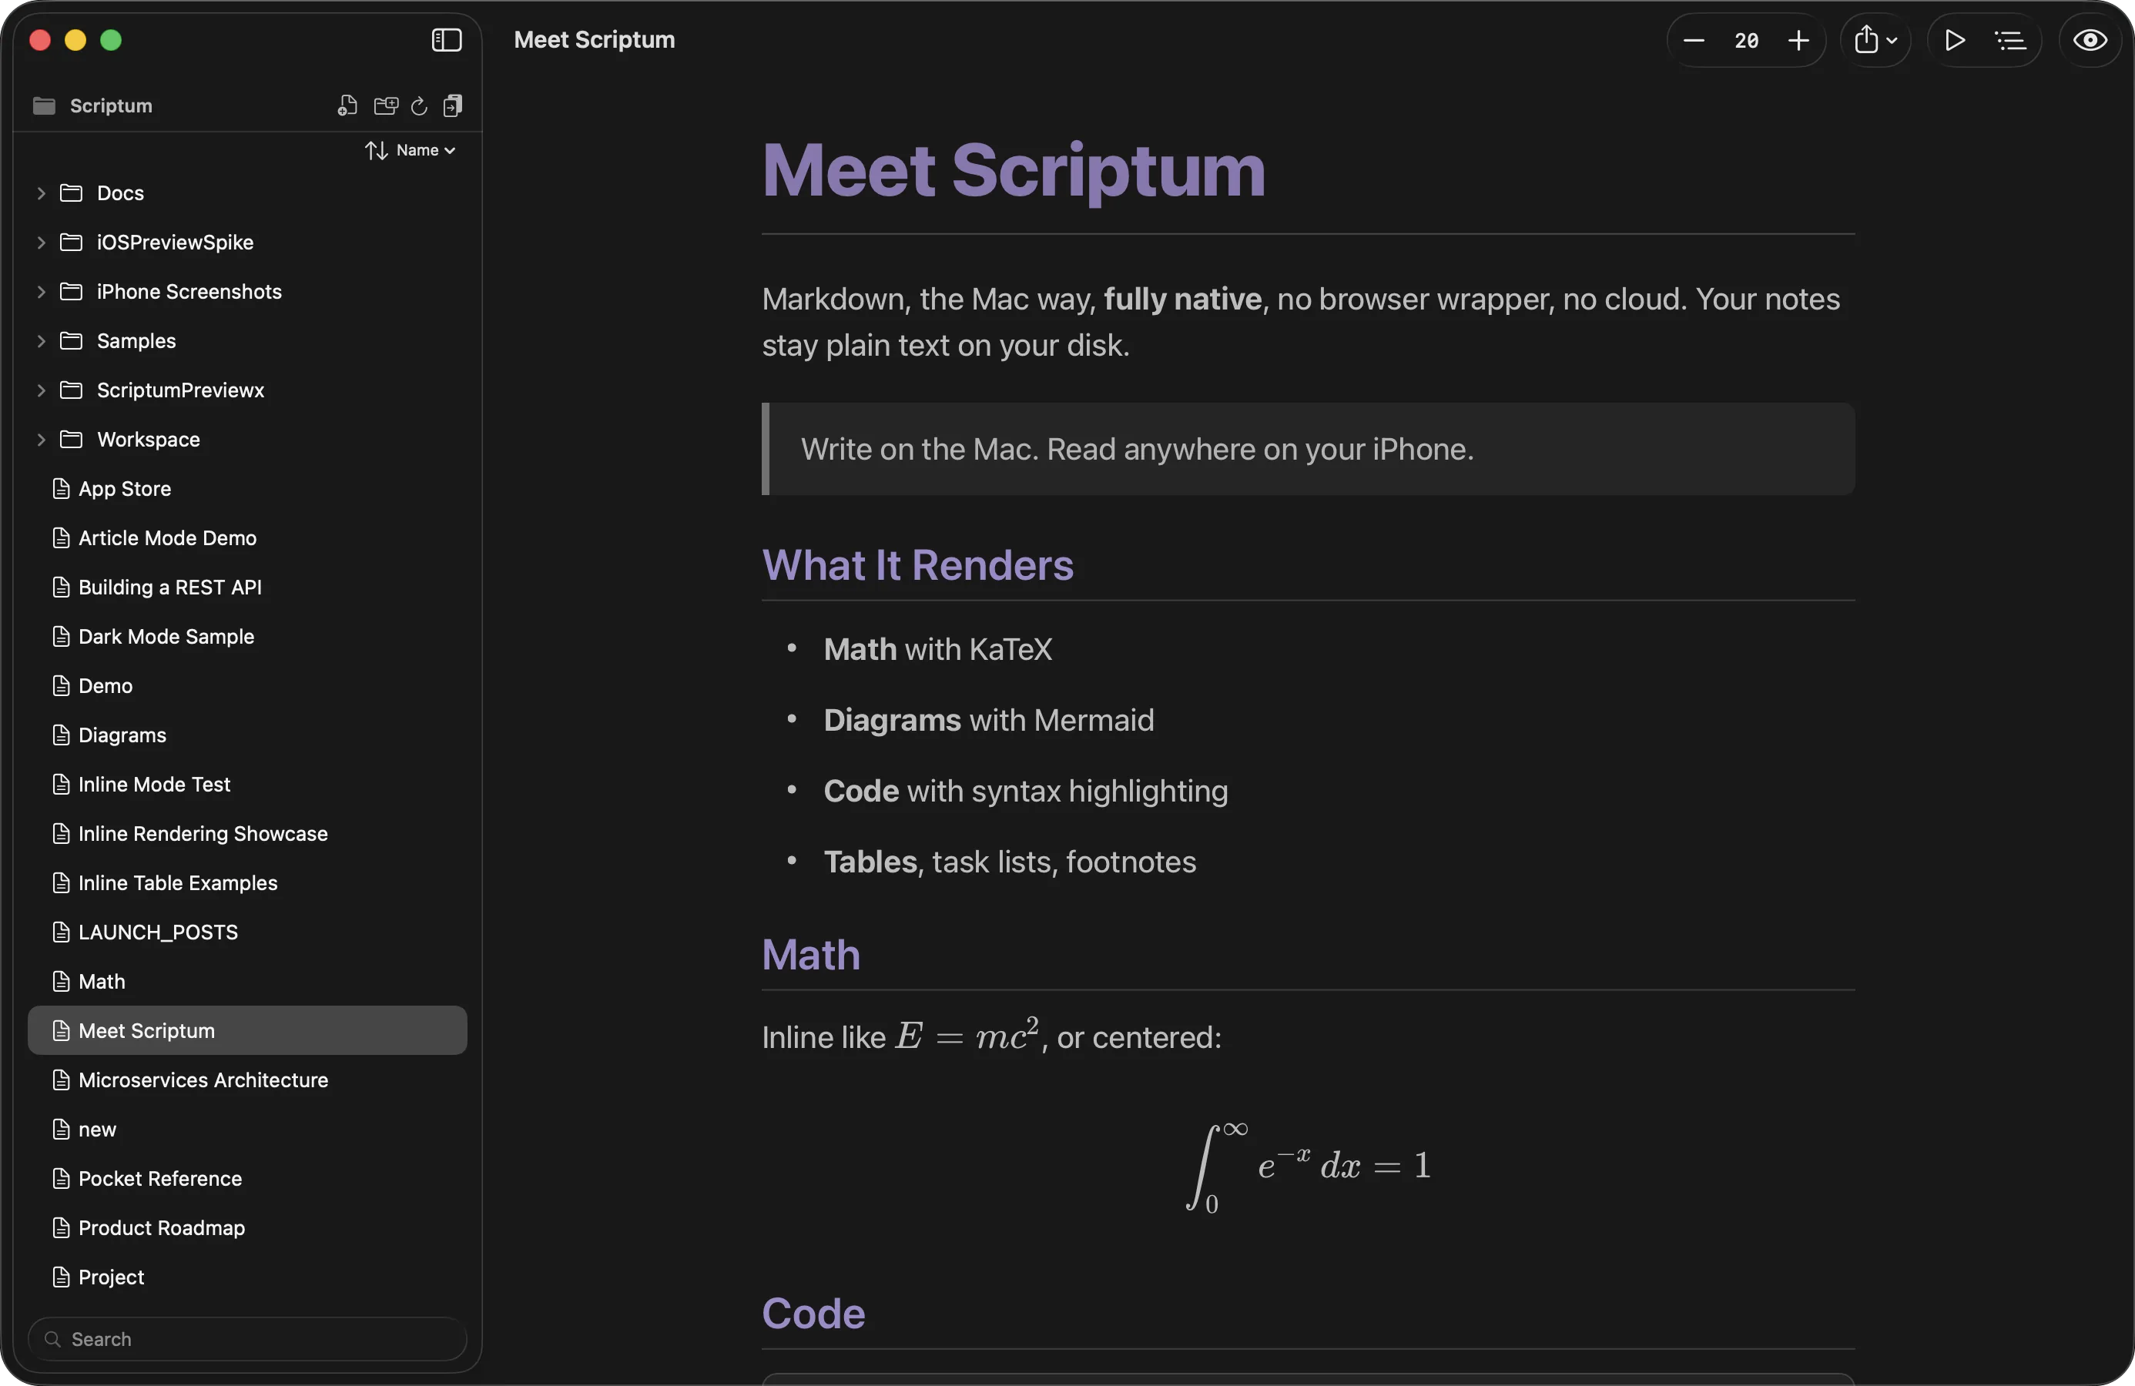Expand the iPhone Screenshots folder

42,292
